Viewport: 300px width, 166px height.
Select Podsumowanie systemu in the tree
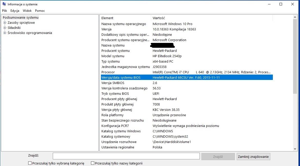tap(20, 18)
